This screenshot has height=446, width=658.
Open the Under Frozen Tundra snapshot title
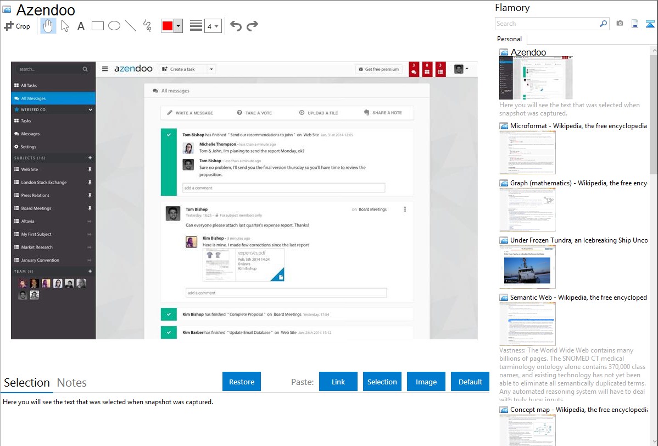pos(579,240)
